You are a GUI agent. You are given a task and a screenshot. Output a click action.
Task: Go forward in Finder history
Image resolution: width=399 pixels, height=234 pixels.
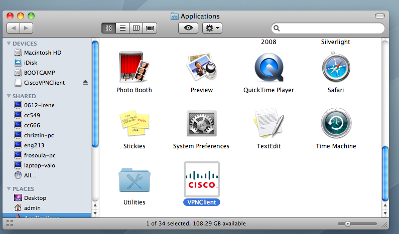(27, 28)
